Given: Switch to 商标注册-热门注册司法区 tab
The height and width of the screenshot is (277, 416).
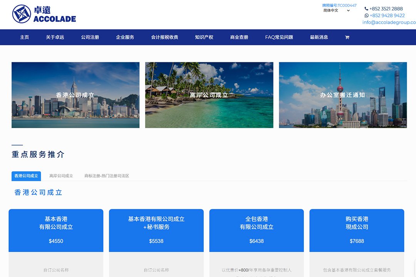Looking at the screenshot, I should pyautogui.click(x=107, y=176).
